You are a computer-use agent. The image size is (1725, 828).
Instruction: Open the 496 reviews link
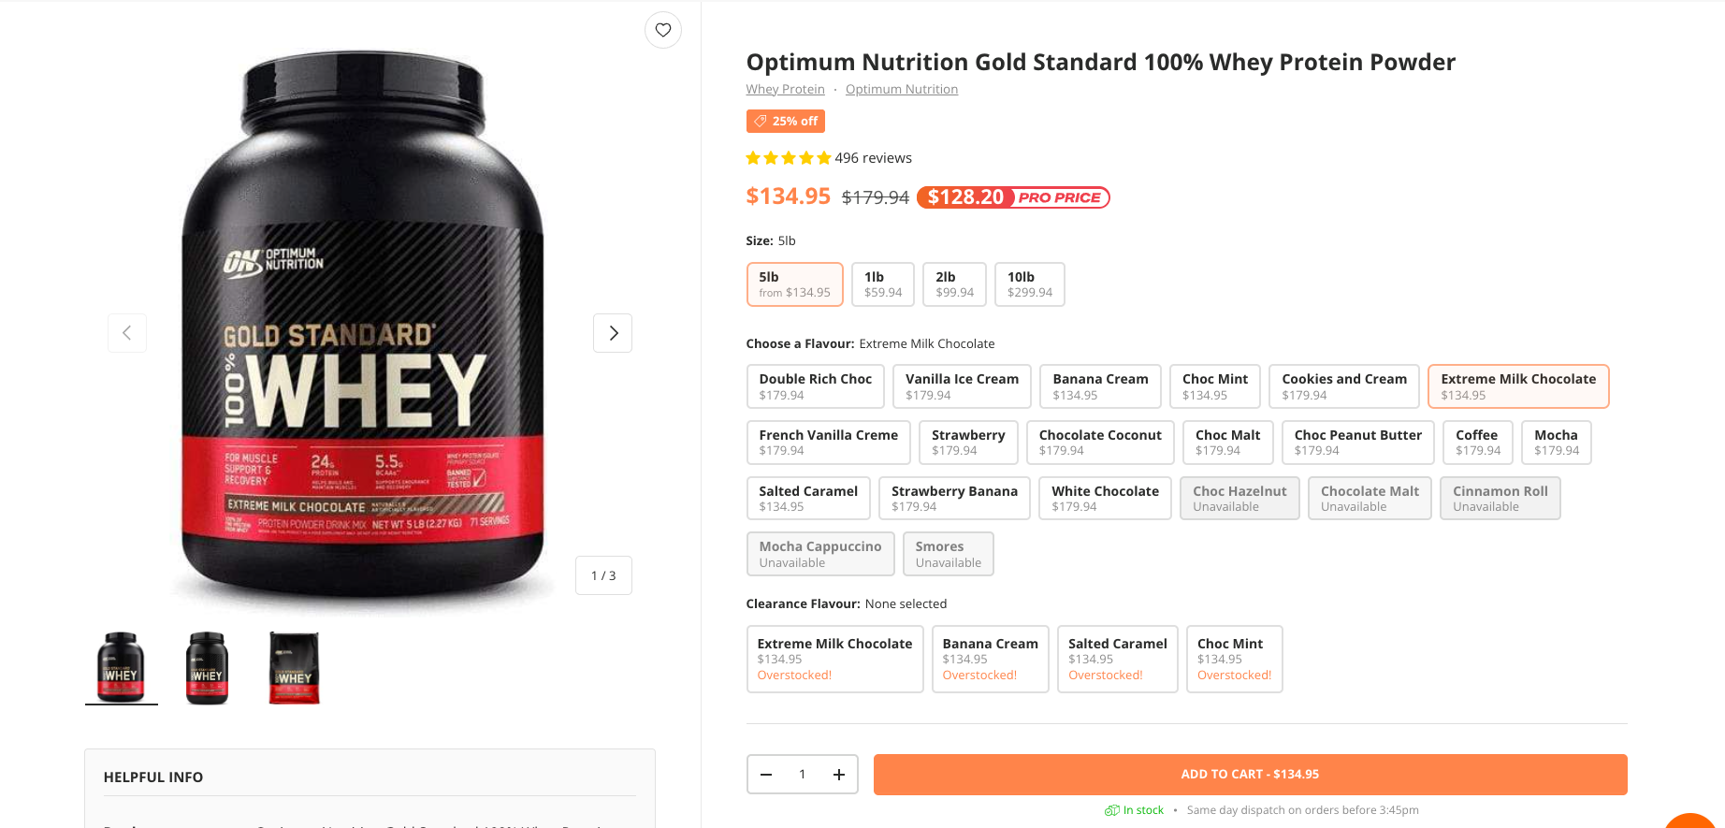tap(873, 158)
